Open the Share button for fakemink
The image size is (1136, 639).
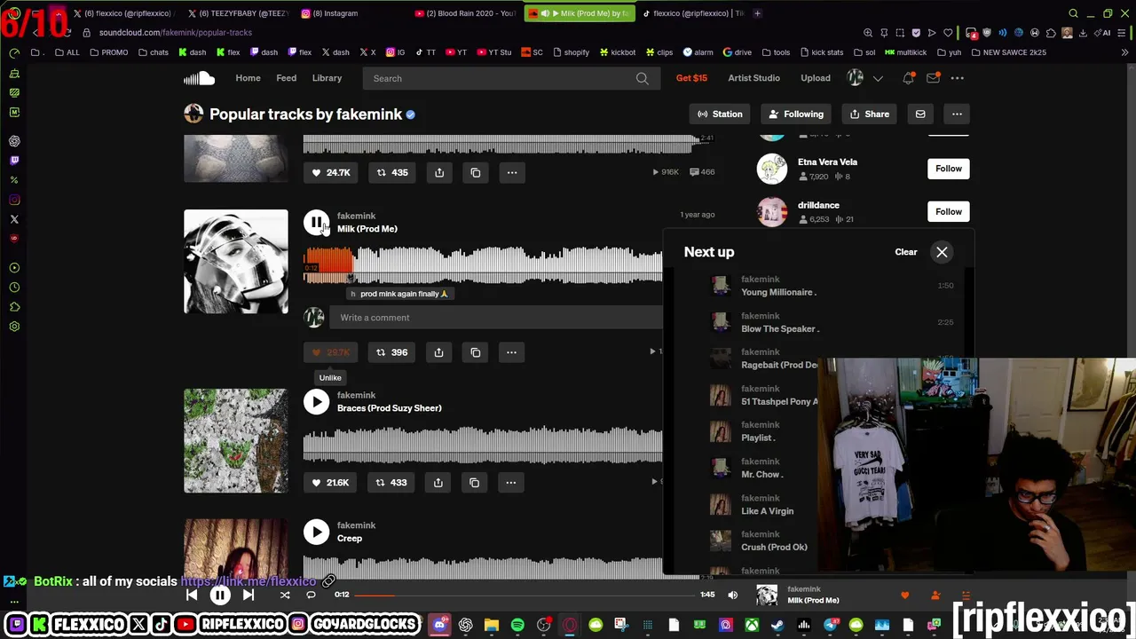pyautogui.click(x=870, y=114)
